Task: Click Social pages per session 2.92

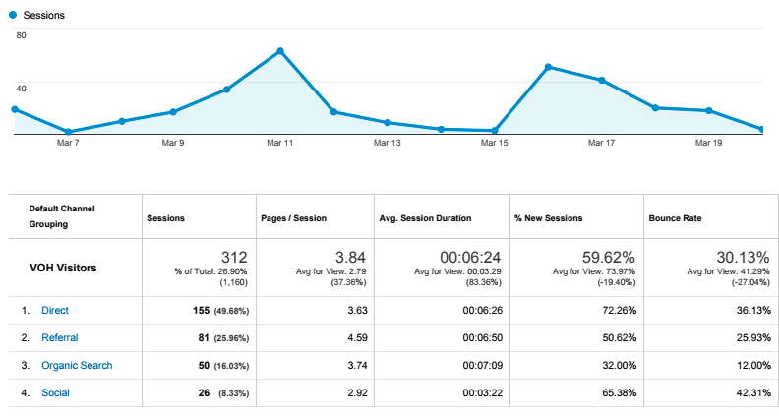Action: tap(357, 392)
